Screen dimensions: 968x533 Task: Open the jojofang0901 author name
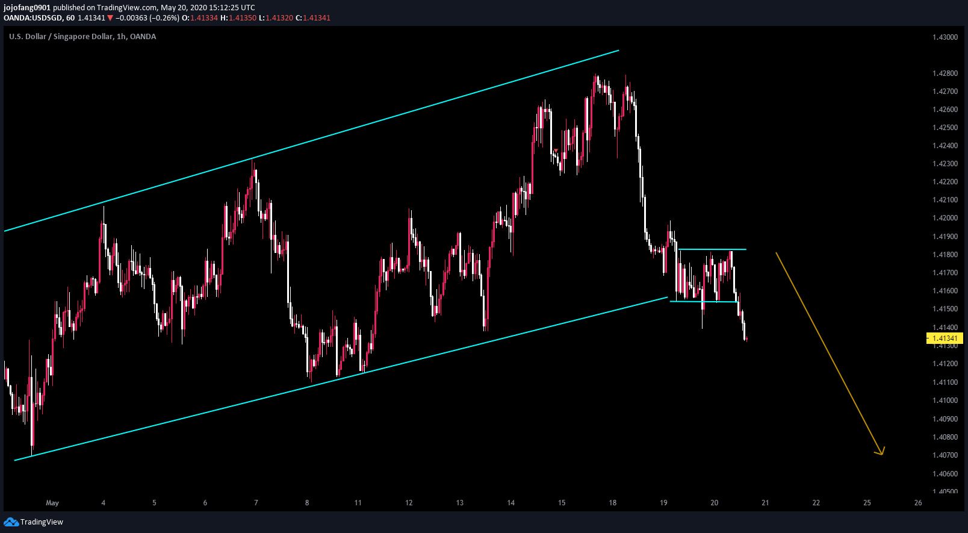[26, 8]
